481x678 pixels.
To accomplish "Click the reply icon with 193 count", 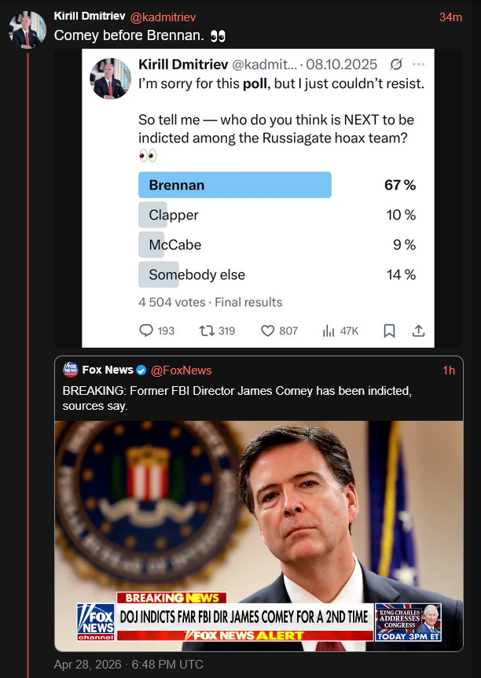I will pyautogui.click(x=146, y=330).
